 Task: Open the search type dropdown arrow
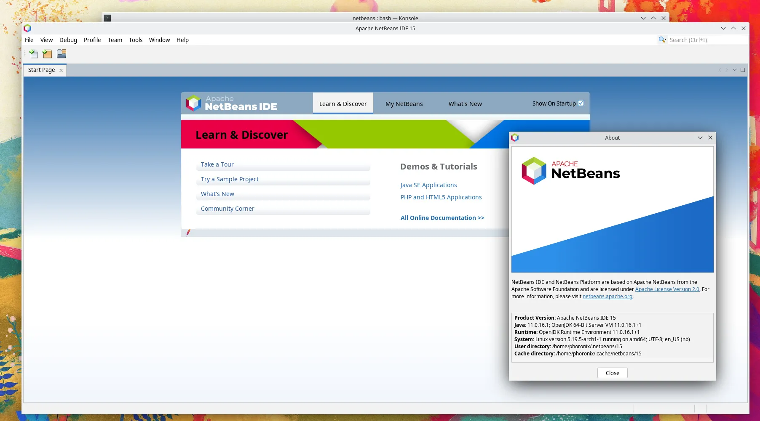pyautogui.click(x=666, y=40)
